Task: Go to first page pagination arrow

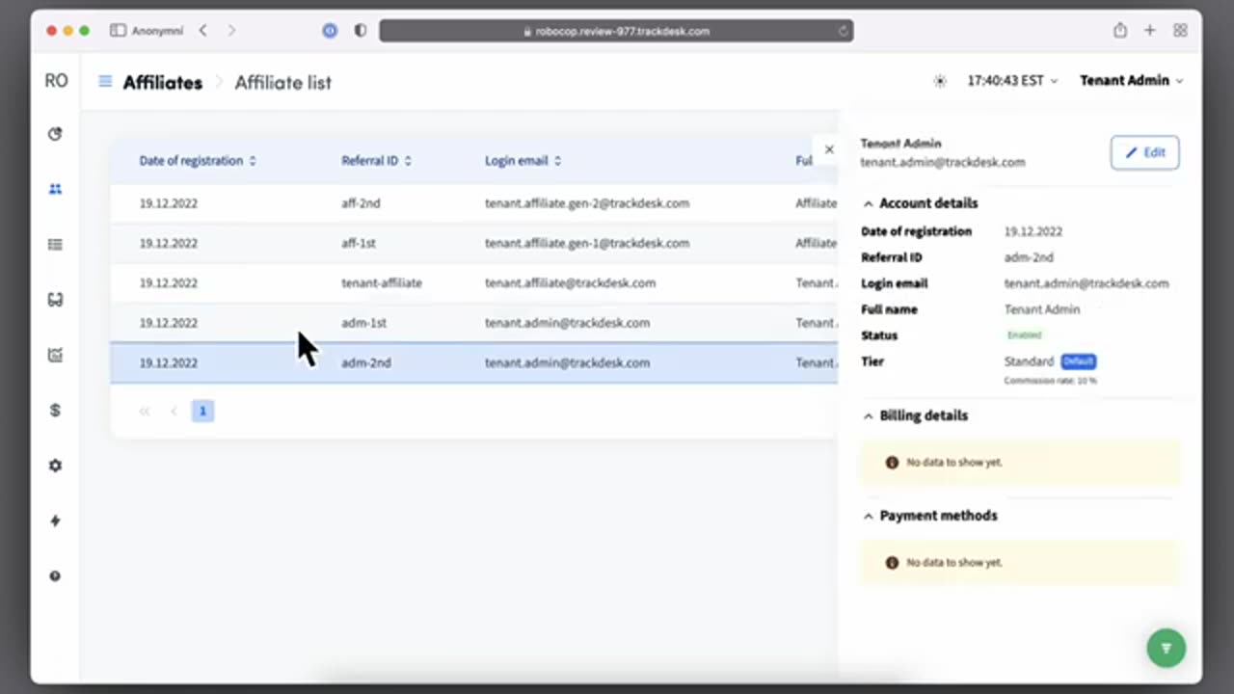Action: (x=145, y=412)
